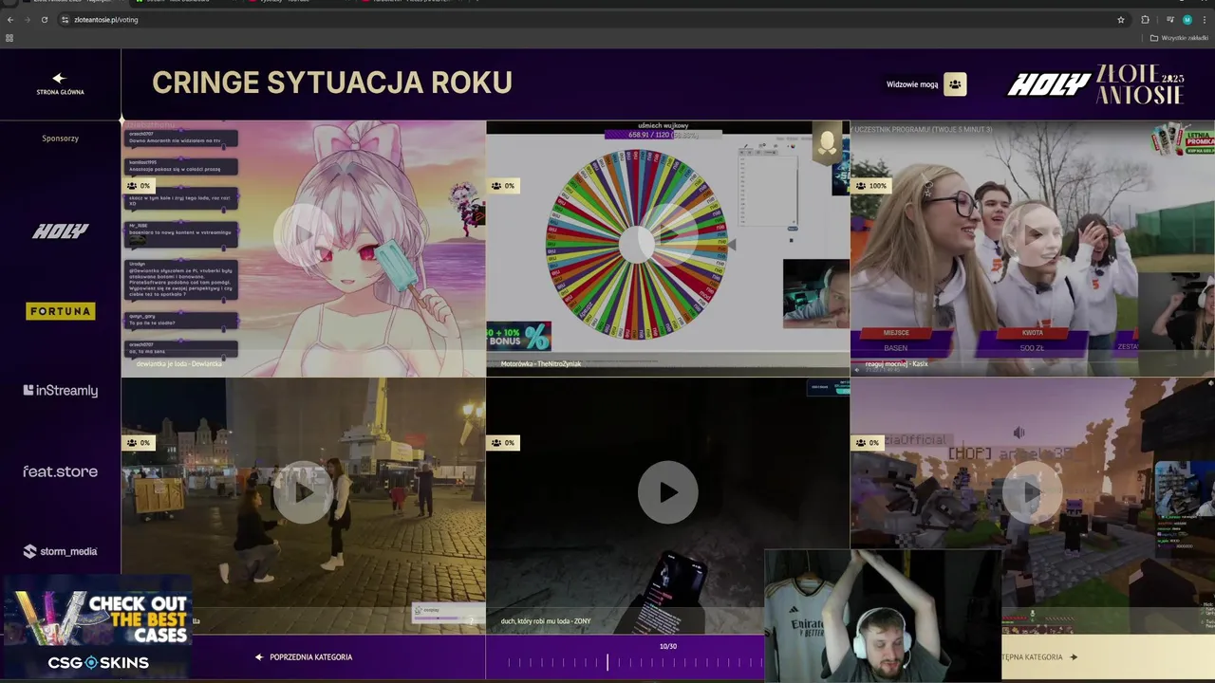The width and height of the screenshot is (1215, 683).
Task: Open the inStreamly sponsor logo
Action: point(60,390)
